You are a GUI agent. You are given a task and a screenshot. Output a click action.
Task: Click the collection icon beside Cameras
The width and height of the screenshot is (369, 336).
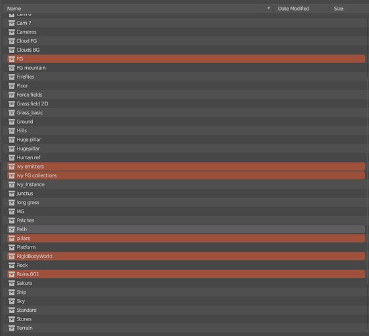(x=11, y=32)
